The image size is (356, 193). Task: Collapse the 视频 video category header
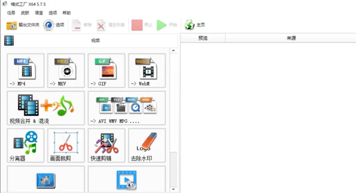90,40
